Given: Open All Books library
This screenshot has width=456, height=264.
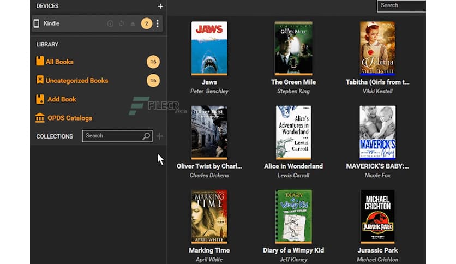Looking at the screenshot, I should (59, 62).
